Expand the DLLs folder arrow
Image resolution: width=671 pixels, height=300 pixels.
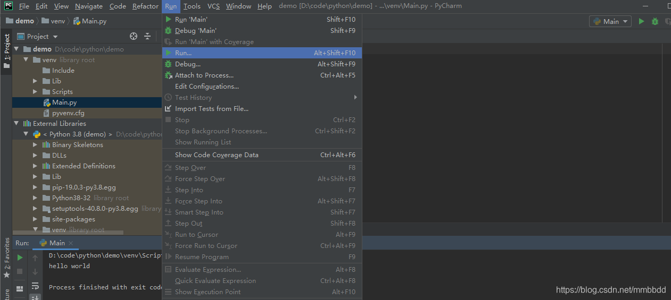click(35, 155)
